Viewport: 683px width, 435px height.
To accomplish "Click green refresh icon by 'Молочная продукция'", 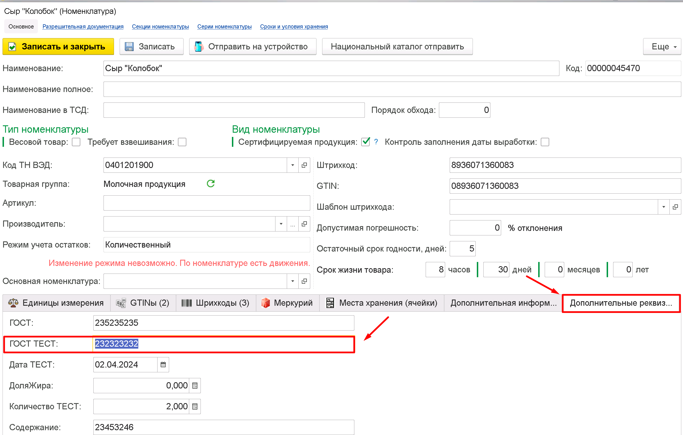I will (x=211, y=184).
